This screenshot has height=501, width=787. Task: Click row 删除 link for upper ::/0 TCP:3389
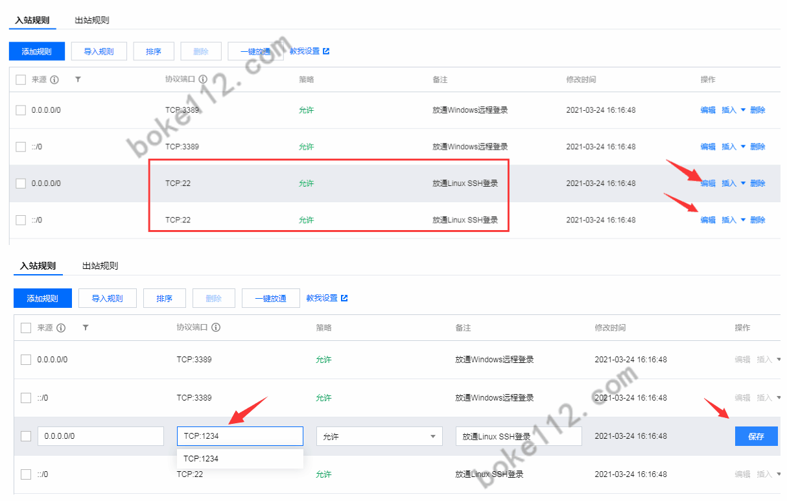click(x=758, y=147)
